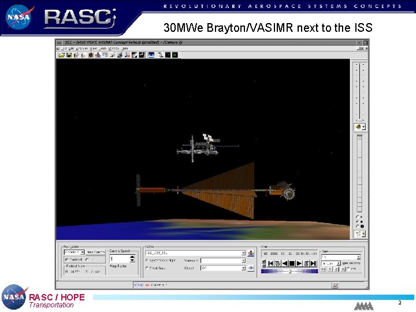Stop the simulation playback

pos(292,263)
